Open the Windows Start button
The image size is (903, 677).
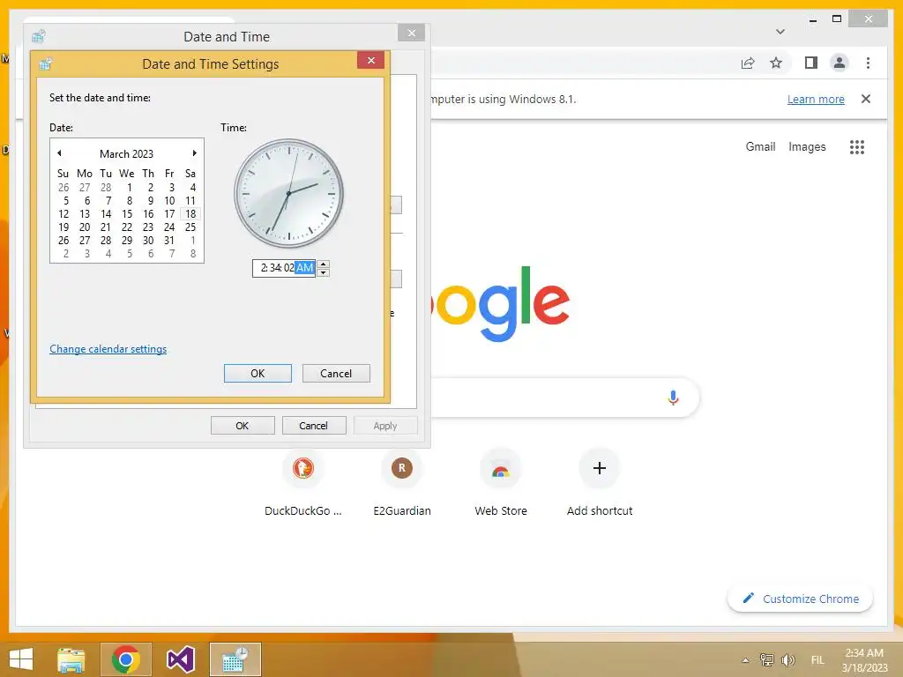[x=21, y=659]
